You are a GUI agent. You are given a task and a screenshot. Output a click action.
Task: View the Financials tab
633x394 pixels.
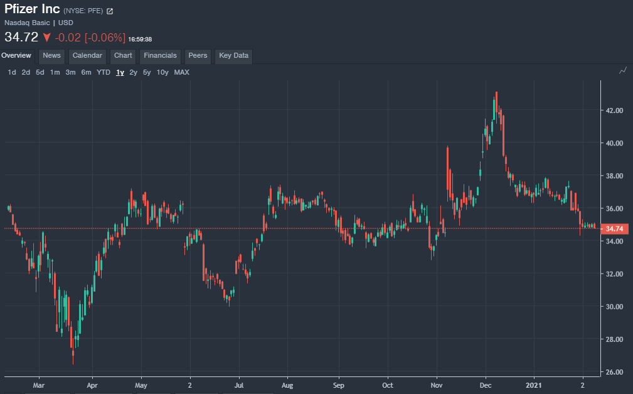click(160, 56)
